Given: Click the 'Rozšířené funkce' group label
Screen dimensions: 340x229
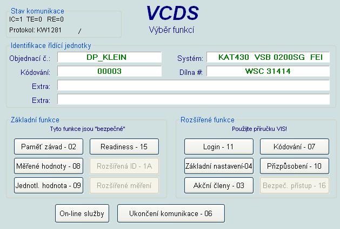Looking at the screenshot, I should pyautogui.click(x=208, y=120).
